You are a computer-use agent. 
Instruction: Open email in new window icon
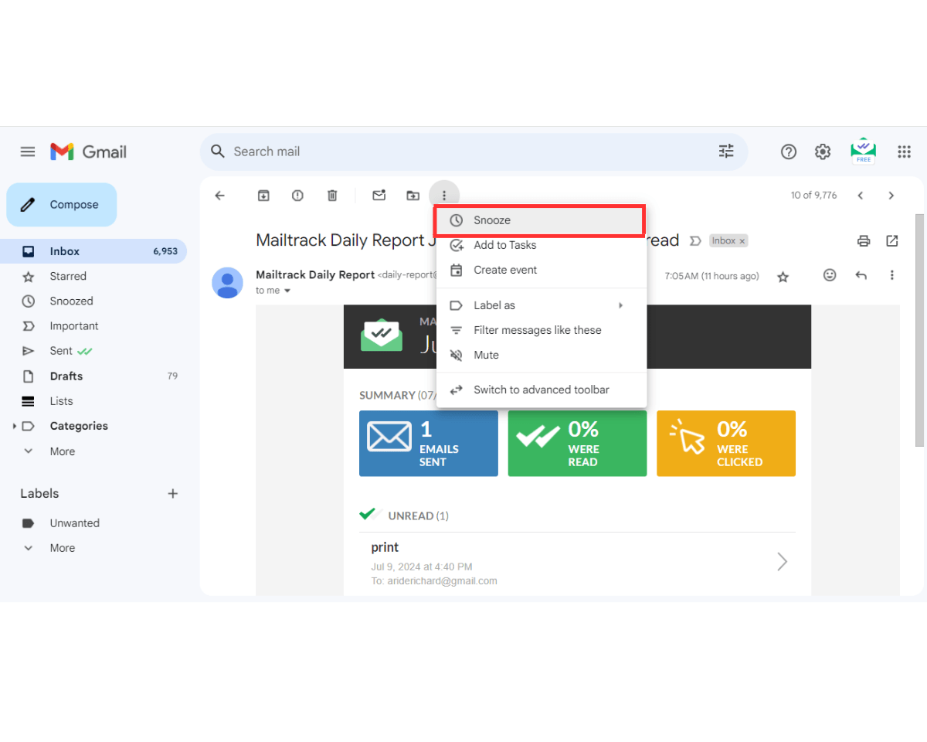pyautogui.click(x=892, y=241)
